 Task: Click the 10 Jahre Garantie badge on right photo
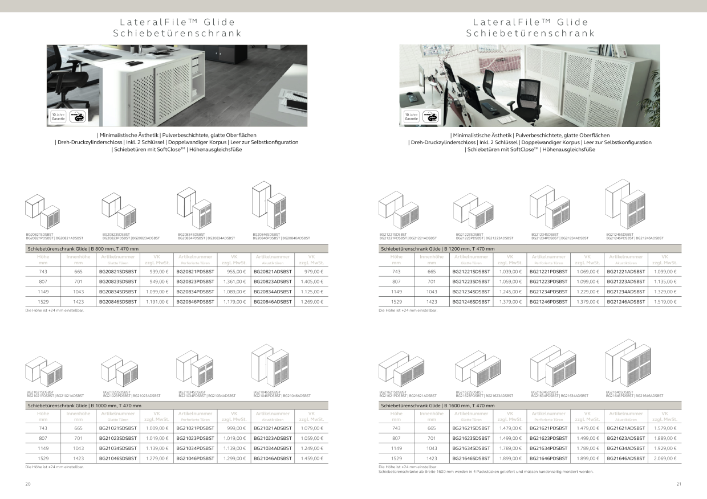coord(412,116)
